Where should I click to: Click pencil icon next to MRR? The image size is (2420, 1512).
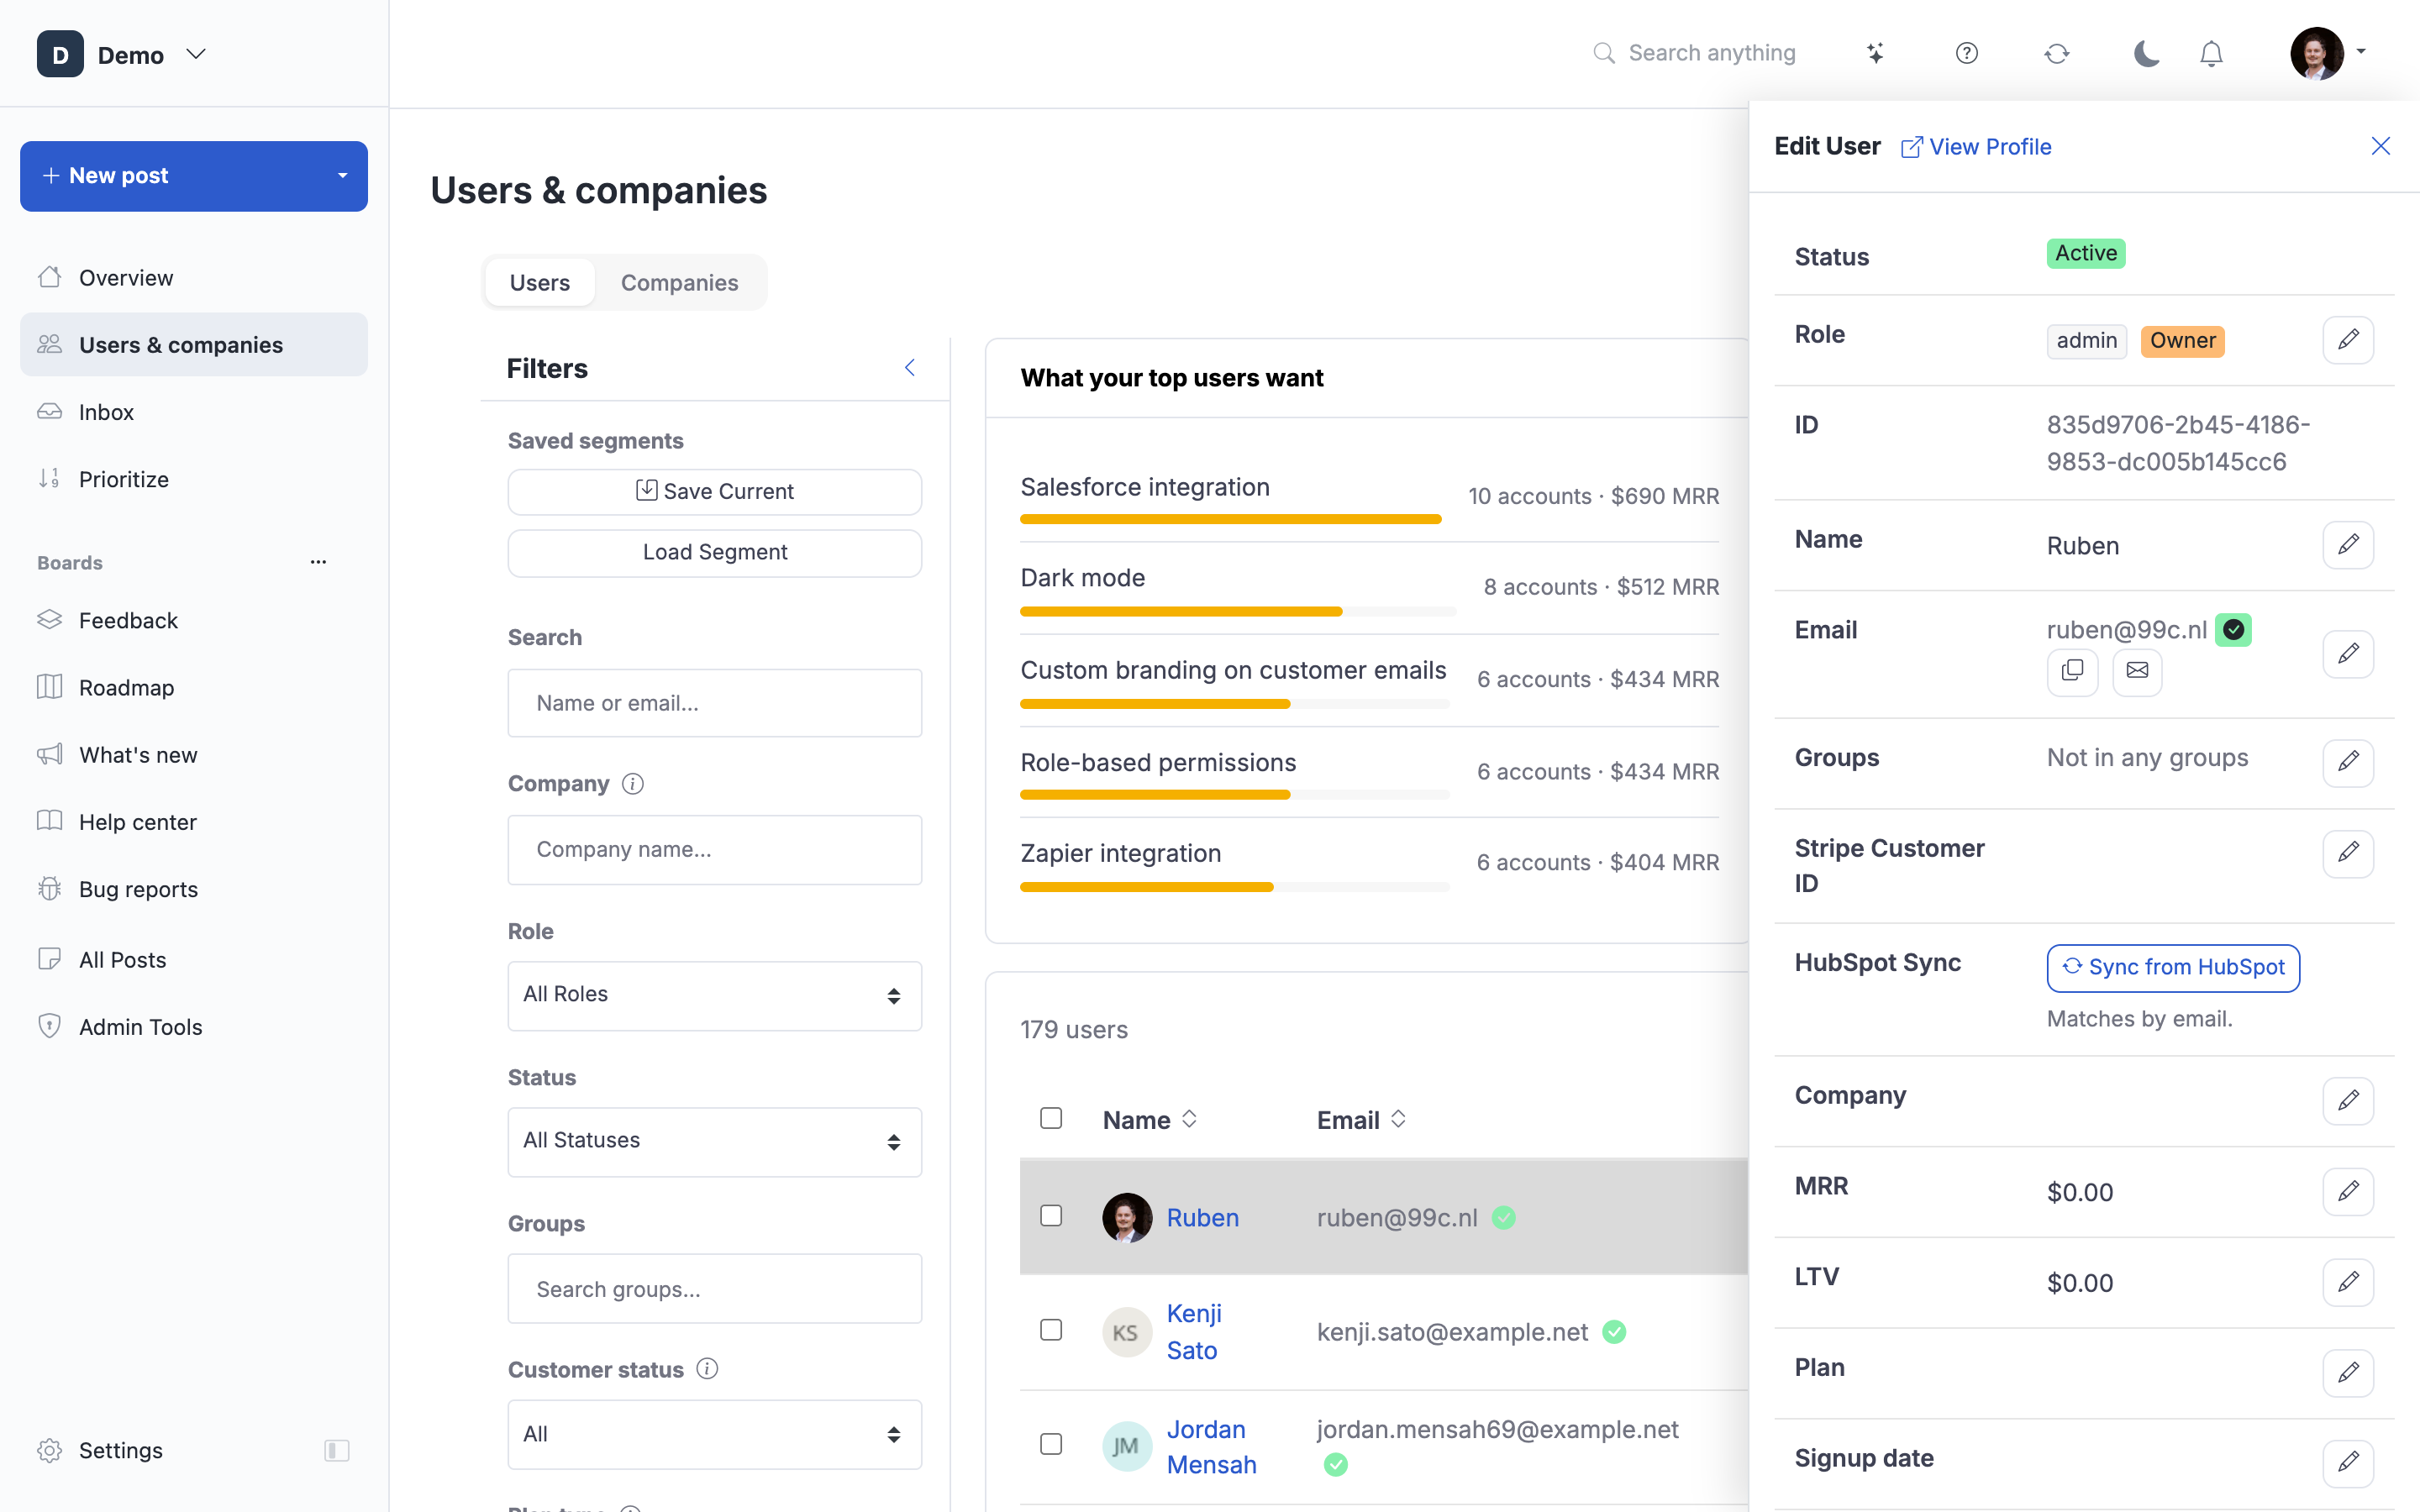pos(2348,1191)
